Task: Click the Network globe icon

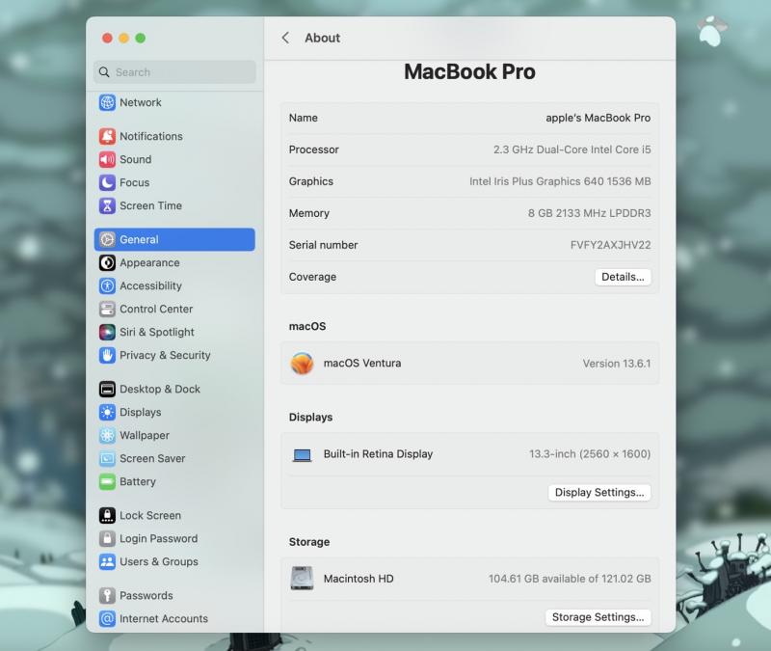Action: click(107, 102)
